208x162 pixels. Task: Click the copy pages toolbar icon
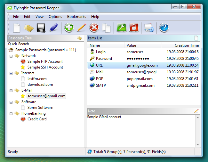106,28
